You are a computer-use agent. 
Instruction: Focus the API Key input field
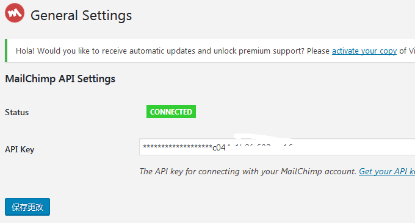coord(277,147)
